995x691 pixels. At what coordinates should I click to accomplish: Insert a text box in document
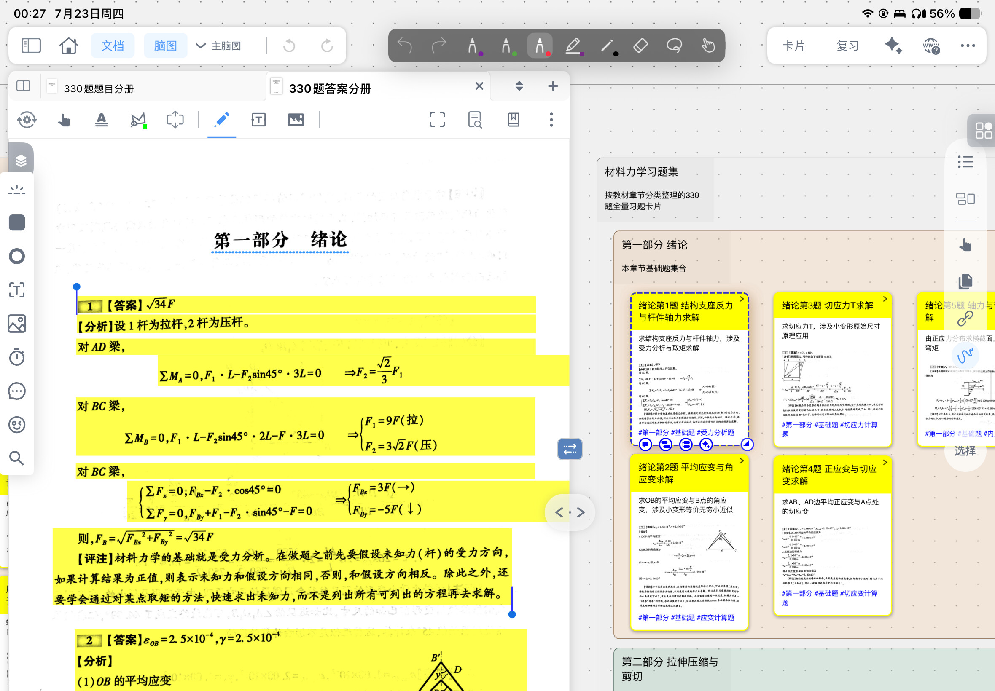click(258, 120)
